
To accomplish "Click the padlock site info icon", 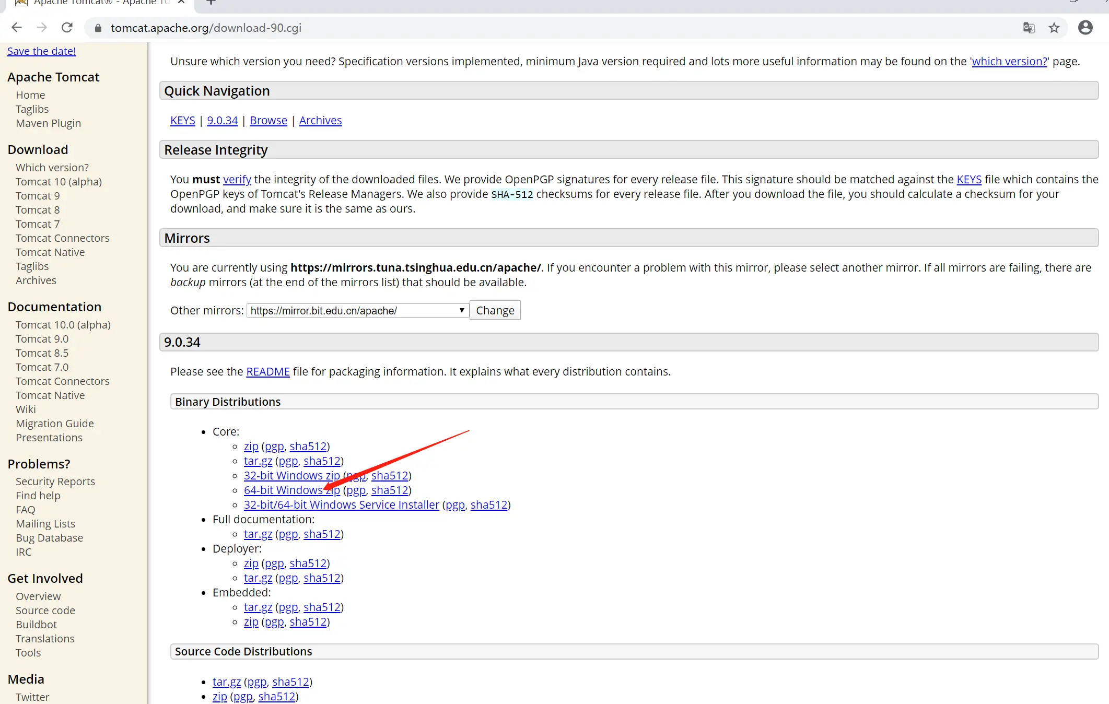I will pos(98,28).
